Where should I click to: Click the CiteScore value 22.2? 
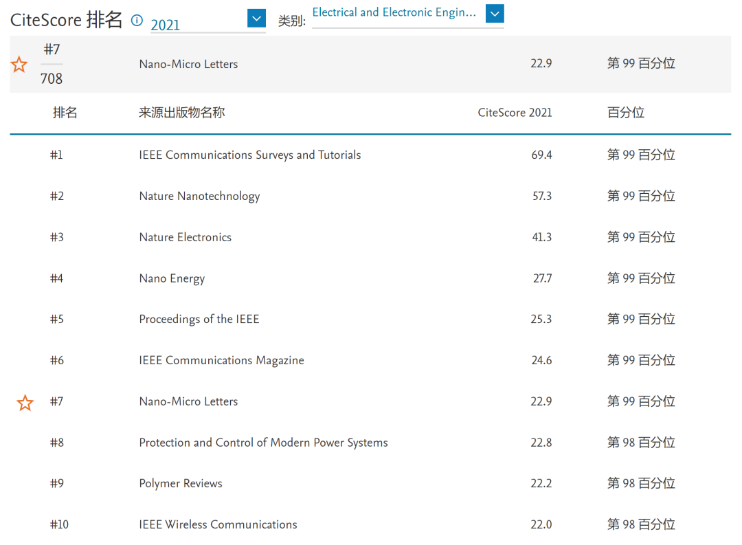click(x=541, y=483)
